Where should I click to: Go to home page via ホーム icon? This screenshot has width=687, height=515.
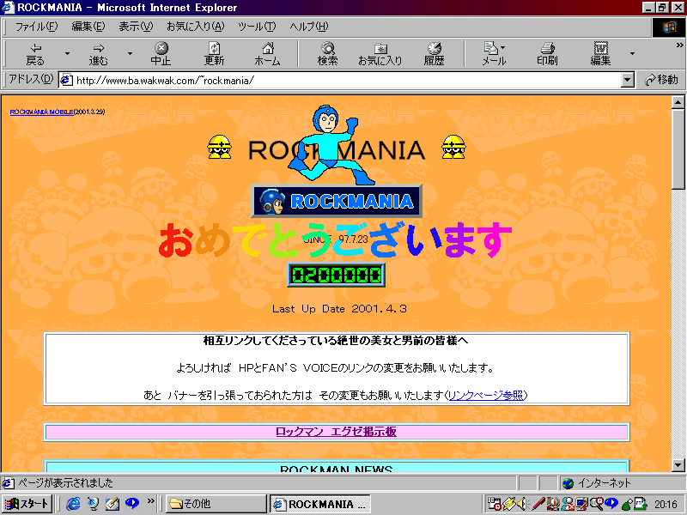pos(267,53)
